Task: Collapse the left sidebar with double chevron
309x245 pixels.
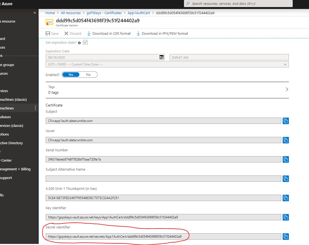Action: click(x=35, y=13)
